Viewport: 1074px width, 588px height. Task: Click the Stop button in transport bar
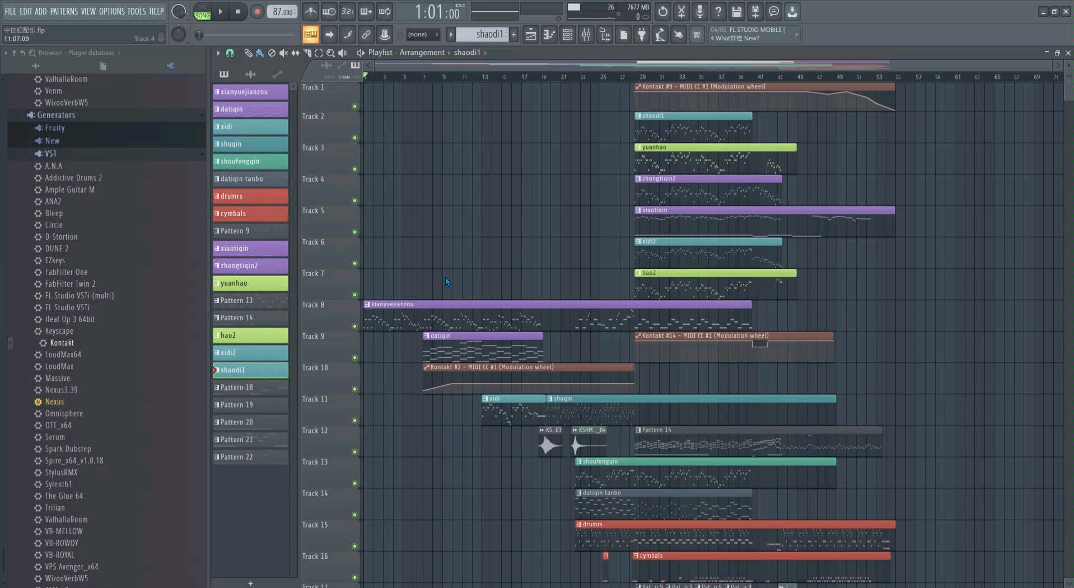coord(238,11)
